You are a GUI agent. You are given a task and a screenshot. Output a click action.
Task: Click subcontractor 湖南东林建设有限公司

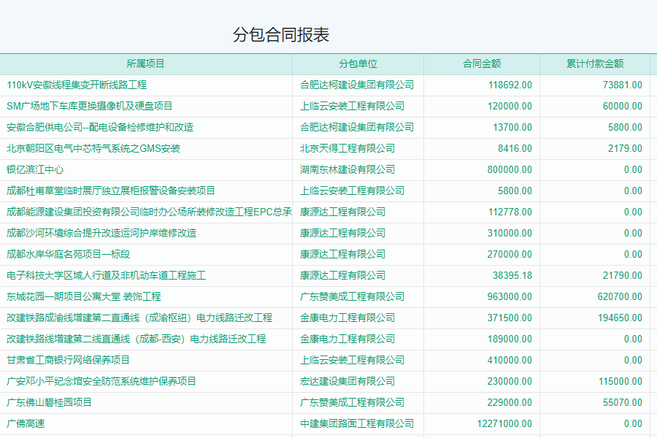pyautogui.click(x=347, y=170)
